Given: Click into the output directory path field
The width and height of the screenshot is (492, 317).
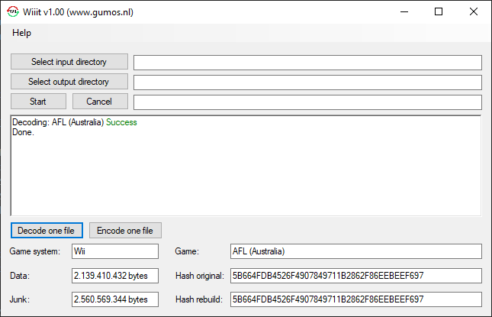Looking at the screenshot, I should point(307,82).
